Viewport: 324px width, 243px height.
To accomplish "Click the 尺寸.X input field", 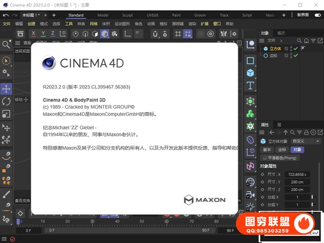I will pos(298,174).
